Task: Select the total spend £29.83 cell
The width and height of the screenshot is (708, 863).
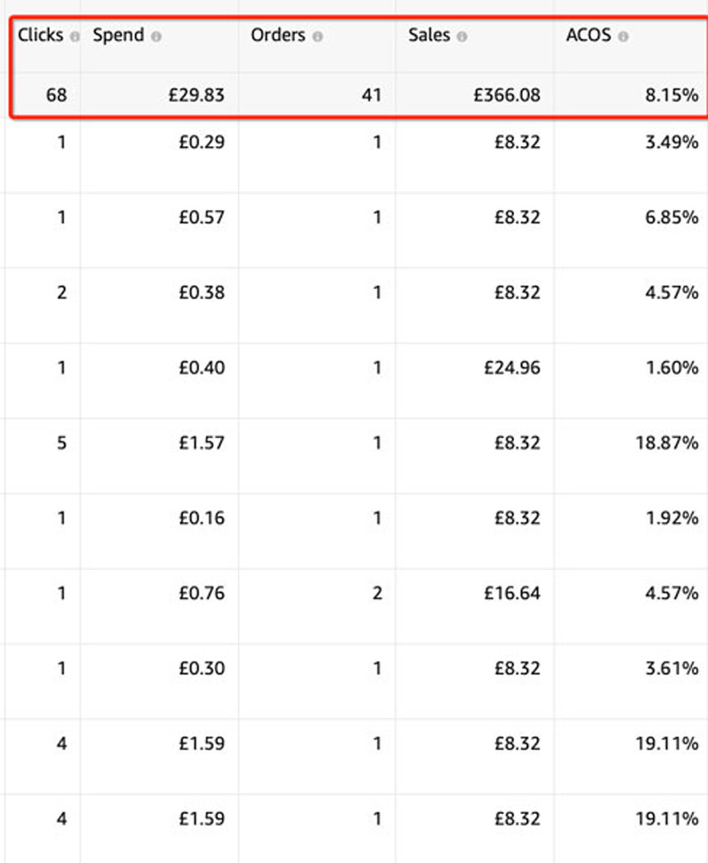Action: (x=196, y=94)
